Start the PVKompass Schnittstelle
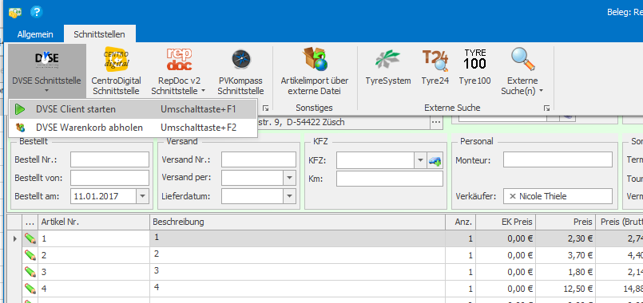Viewport: 643px width, 303px height. click(x=240, y=70)
